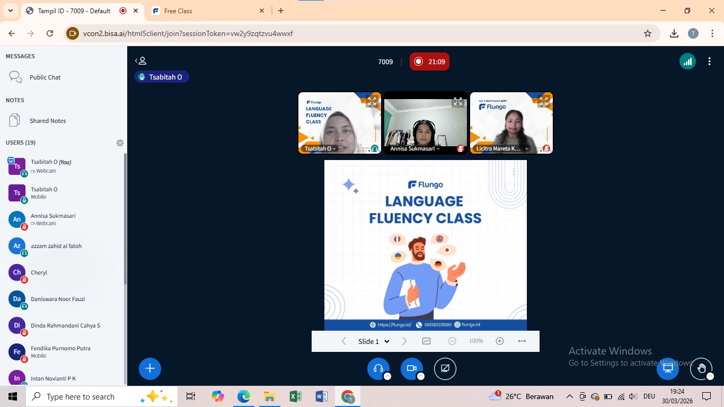Viewport: 724px width, 407px height.
Task: Open the Chrome profile T avatar
Action: (x=693, y=33)
